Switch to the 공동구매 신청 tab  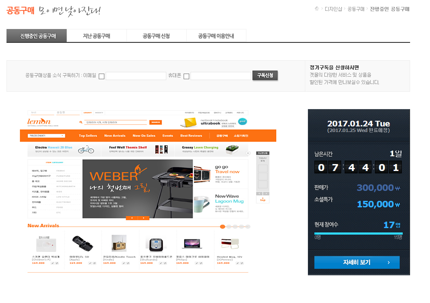pos(156,36)
